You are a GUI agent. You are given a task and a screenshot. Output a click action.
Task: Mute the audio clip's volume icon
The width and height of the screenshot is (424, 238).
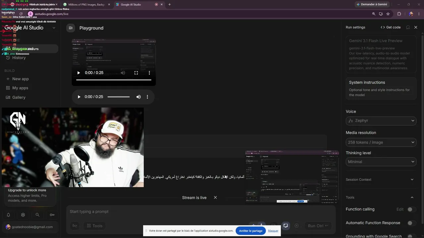click(138, 97)
